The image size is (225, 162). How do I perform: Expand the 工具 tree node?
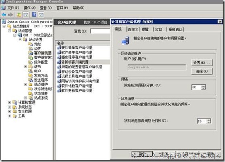pos(9,116)
